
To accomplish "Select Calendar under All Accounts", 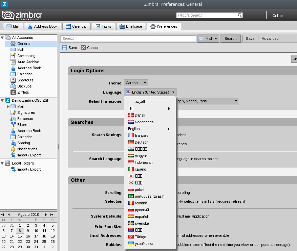I will click(24, 74).
